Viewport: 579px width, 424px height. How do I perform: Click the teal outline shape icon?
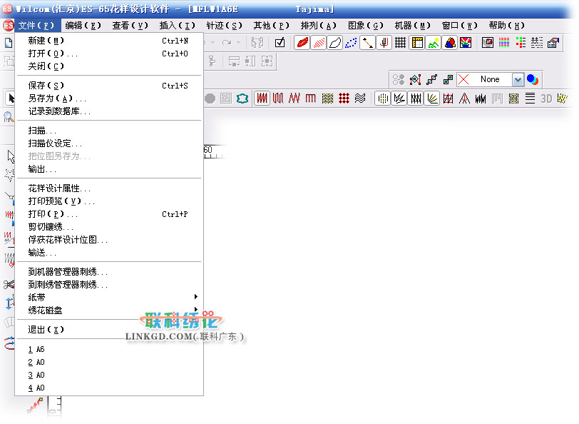coord(243,99)
